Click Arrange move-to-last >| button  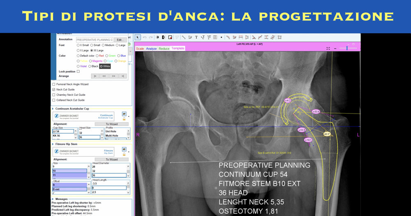click(122, 76)
